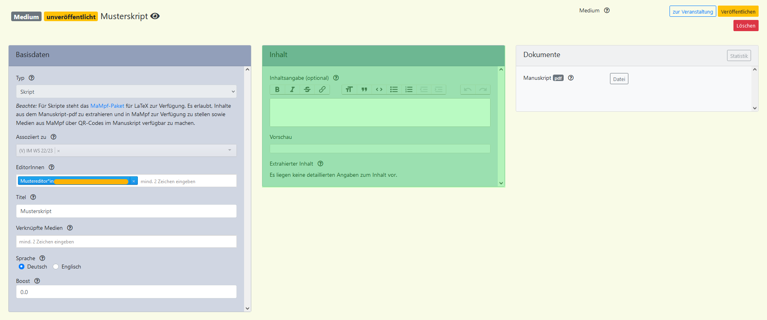Open the help icon next to Typ
Viewport: 767px width, 320px height.
(32, 78)
